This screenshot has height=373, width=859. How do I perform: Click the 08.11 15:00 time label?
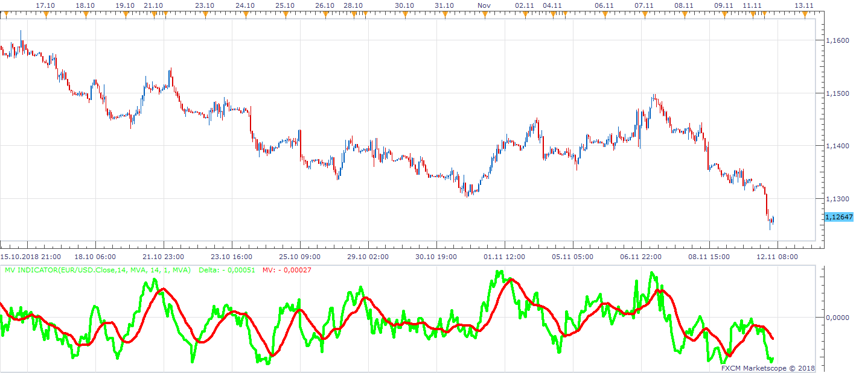coord(709,256)
